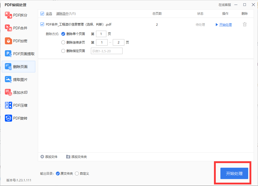
Task: Click the trash icon for the PDF file row
Action: click(x=245, y=24)
